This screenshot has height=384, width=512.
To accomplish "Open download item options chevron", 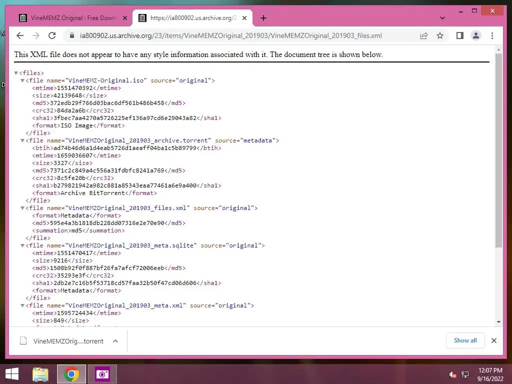I will click(x=115, y=341).
